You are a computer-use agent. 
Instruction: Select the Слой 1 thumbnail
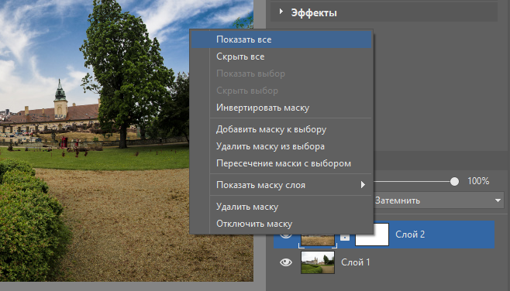(x=318, y=262)
